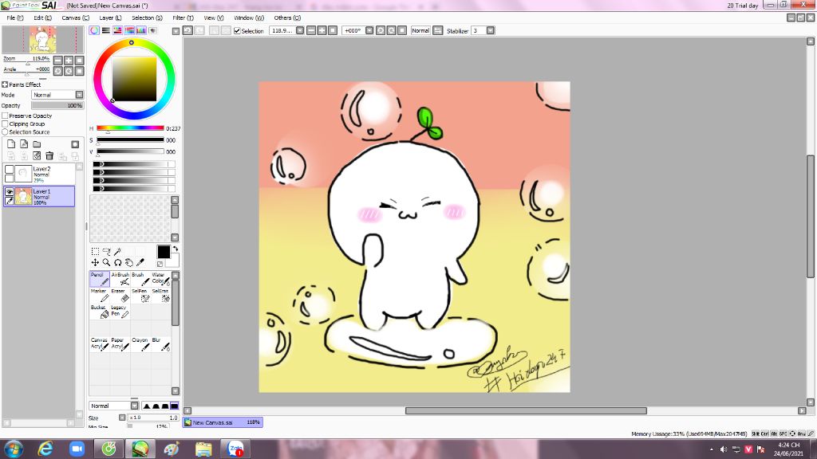817x459 pixels.
Task: Choose the rectangular selection tool
Action: (95, 252)
